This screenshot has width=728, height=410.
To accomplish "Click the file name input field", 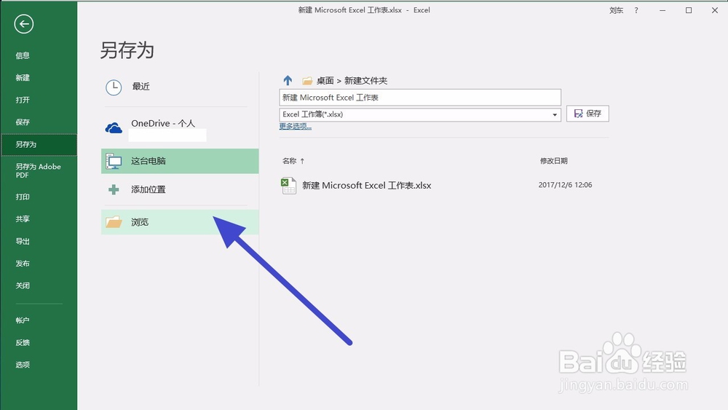I will [420, 98].
